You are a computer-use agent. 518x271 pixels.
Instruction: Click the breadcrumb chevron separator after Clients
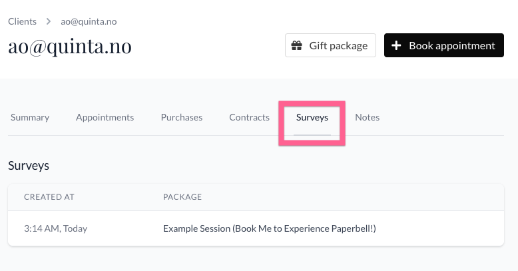49,21
